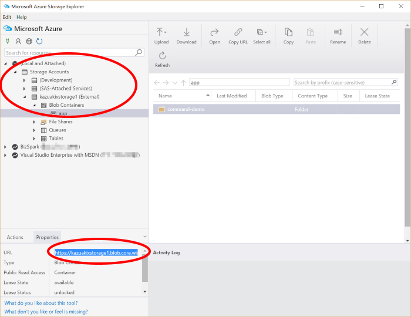Collapse the (Local and Attached) node
Viewport: 411px width, 317px height.
point(5,63)
